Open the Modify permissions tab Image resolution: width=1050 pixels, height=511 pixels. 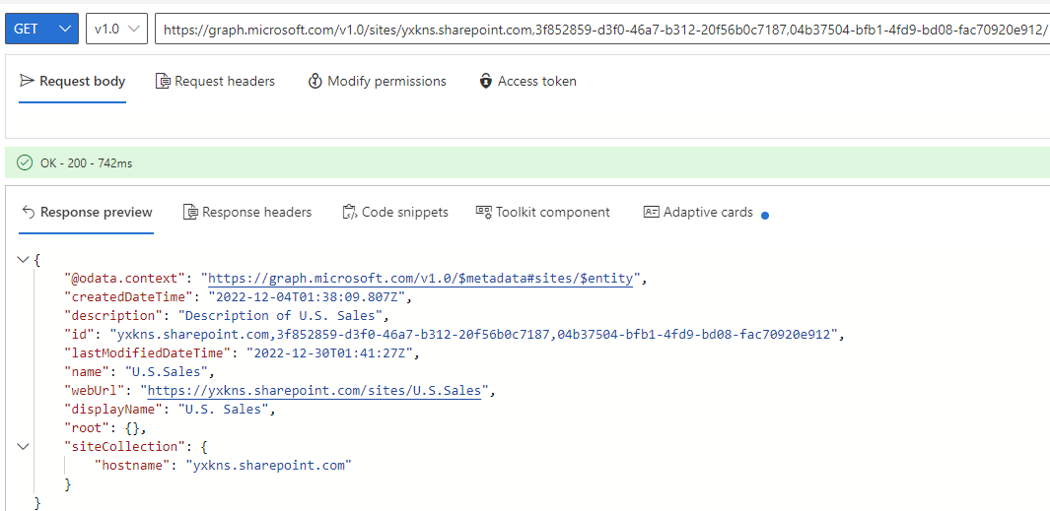point(377,82)
